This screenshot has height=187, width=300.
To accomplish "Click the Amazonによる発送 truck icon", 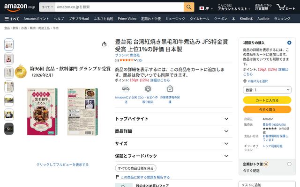I will pyautogui.click(x=126, y=89).
